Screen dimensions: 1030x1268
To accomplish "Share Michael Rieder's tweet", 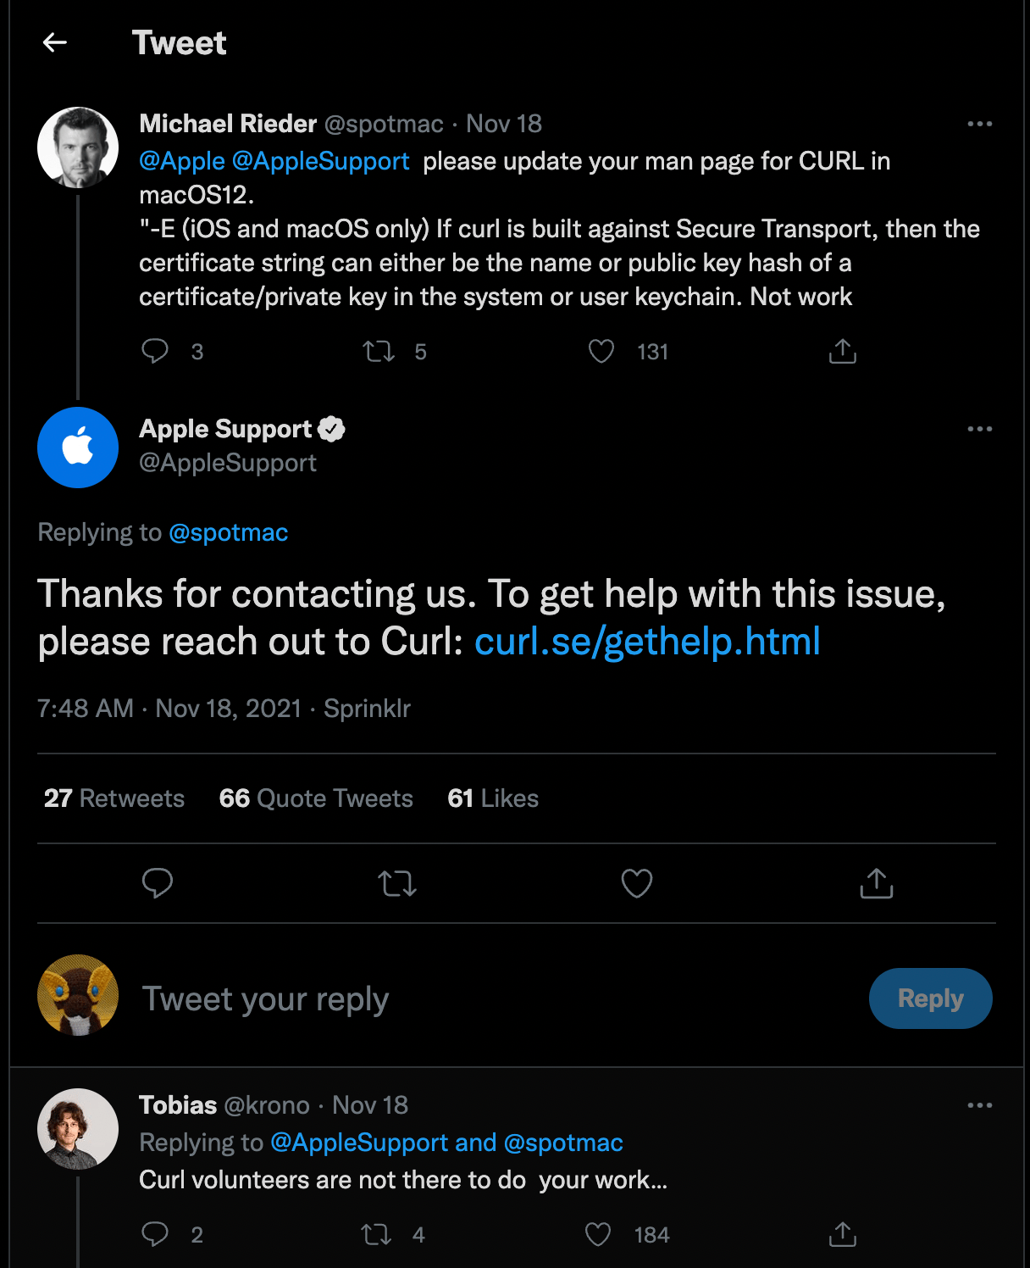I will click(843, 351).
